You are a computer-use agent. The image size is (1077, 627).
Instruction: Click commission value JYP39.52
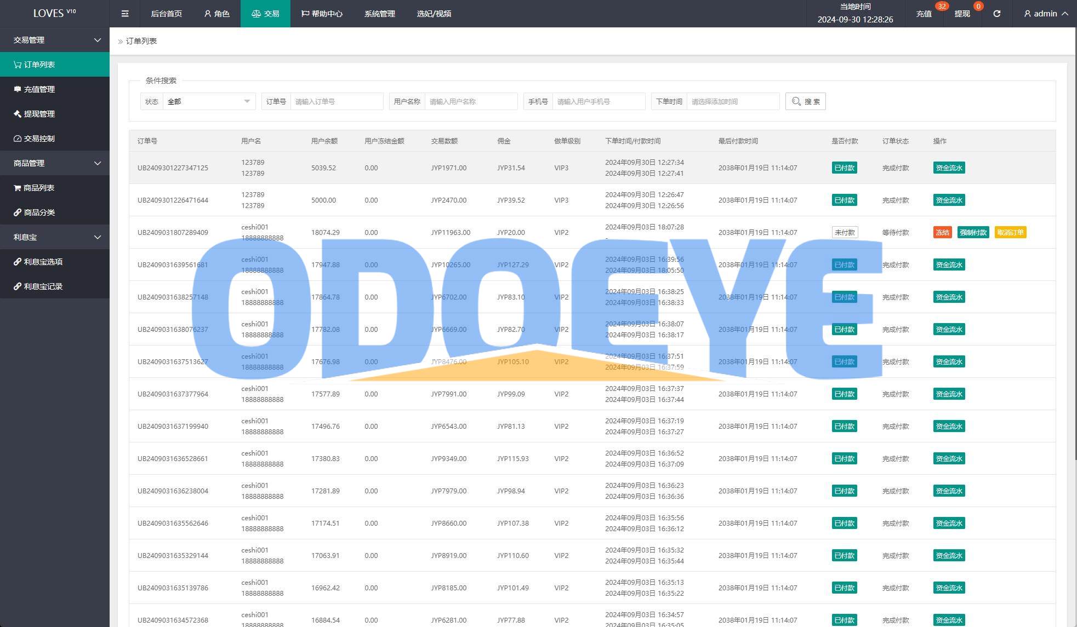(511, 200)
